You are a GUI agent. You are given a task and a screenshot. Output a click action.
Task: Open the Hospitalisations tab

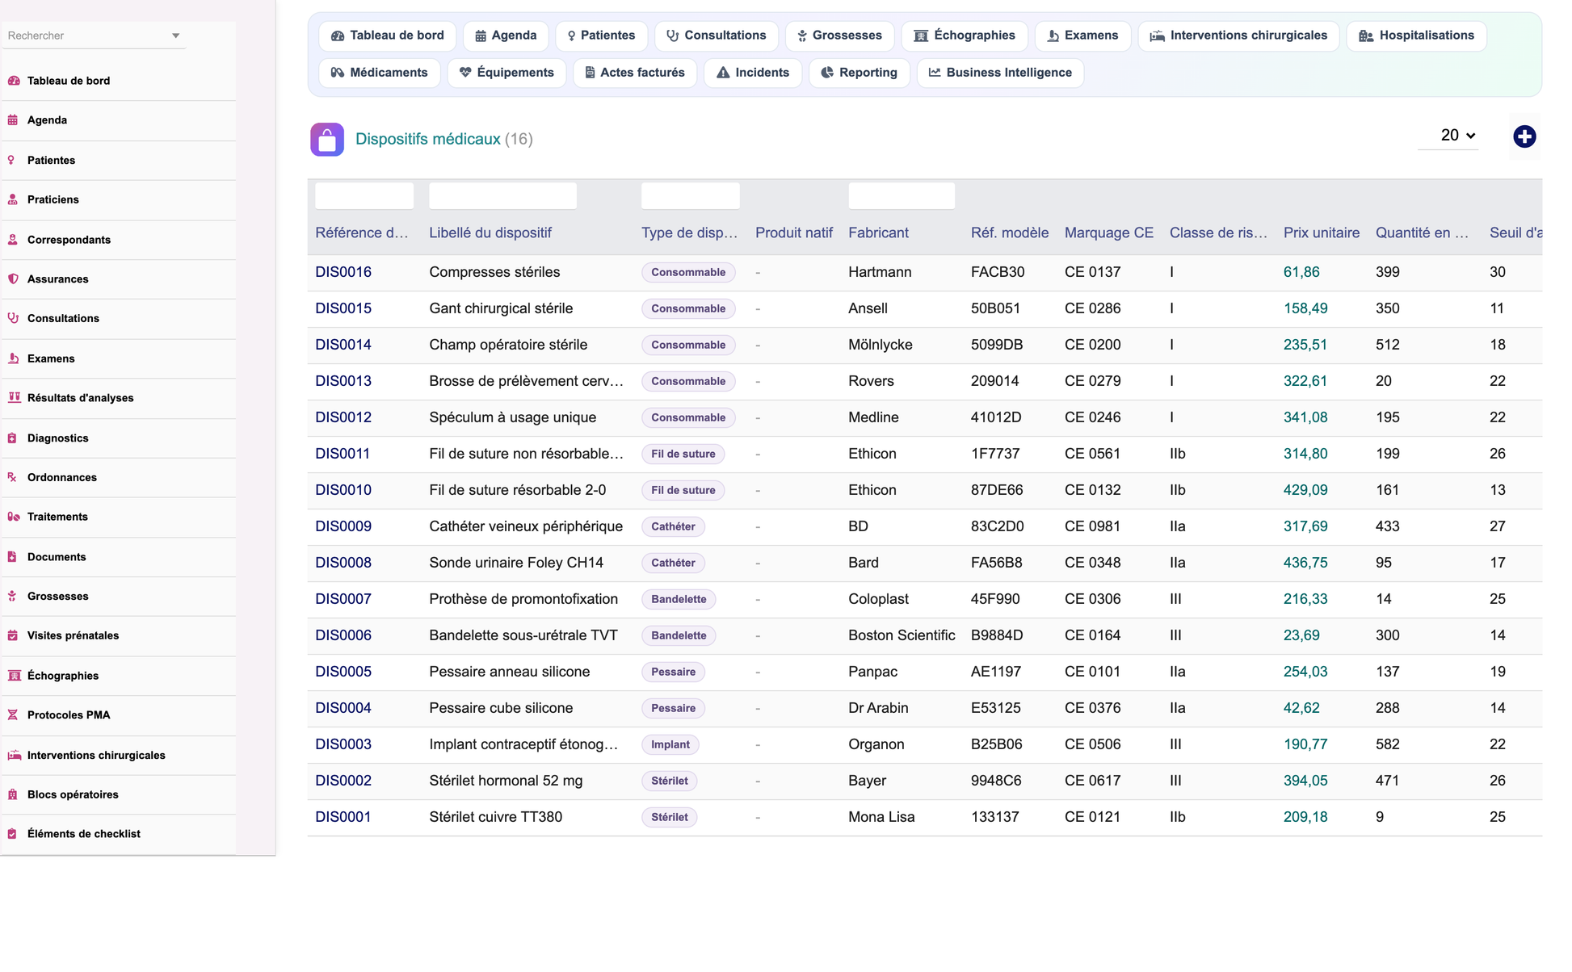coord(1416,36)
